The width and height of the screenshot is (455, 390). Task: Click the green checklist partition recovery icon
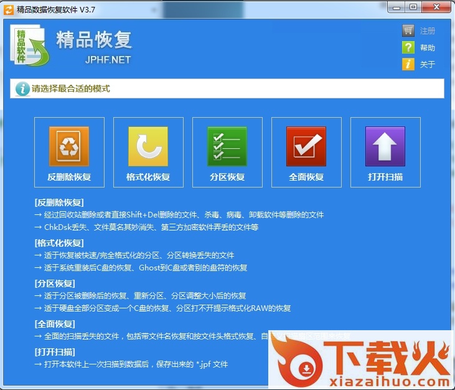[227, 146]
